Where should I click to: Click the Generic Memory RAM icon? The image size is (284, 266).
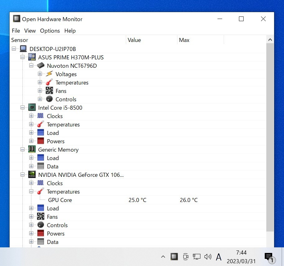pyautogui.click(x=32, y=149)
